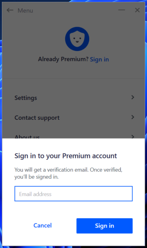Click the Already Premium? text
Viewport: 147px width, 248px height.
tap(63, 59)
